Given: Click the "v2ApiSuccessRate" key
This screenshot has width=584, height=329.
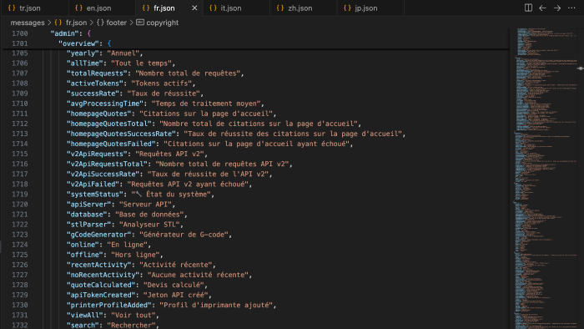Looking at the screenshot, I should click(x=103, y=174).
